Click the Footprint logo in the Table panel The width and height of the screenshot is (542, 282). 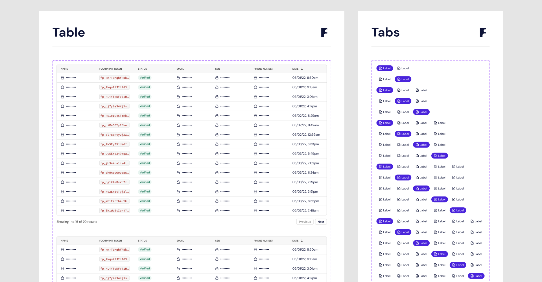tap(324, 32)
